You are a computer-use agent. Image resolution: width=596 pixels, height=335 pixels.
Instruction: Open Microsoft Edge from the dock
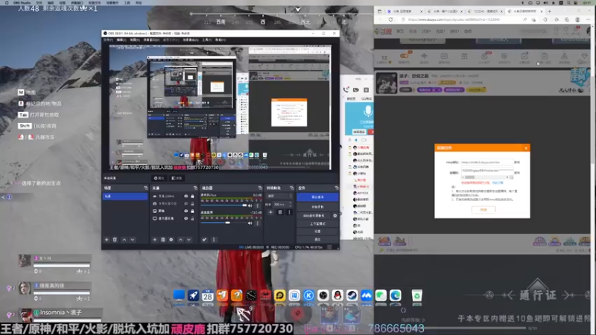click(396, 296)
